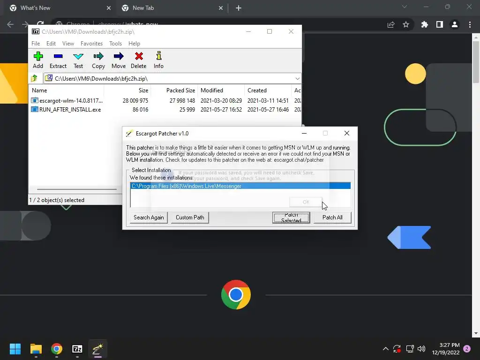Open the volume speaker tray icon
The height and width of the screenshot is (360, 480).
click(x=421, y=349)
